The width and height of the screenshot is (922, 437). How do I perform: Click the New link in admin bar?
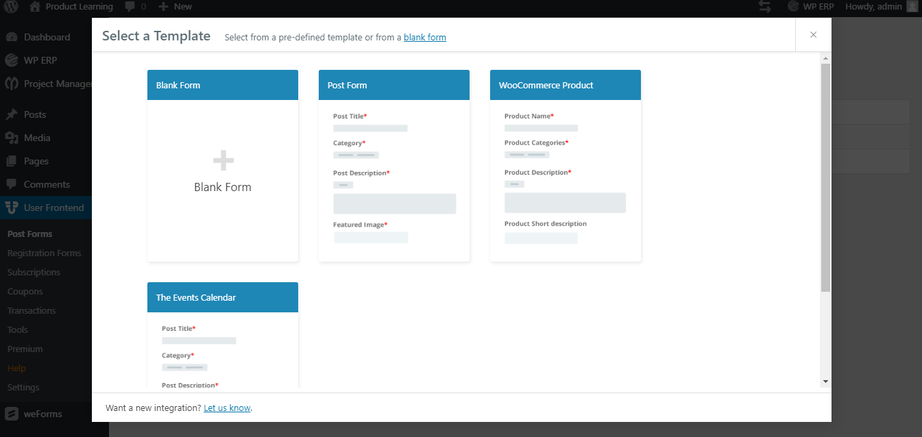183,7
